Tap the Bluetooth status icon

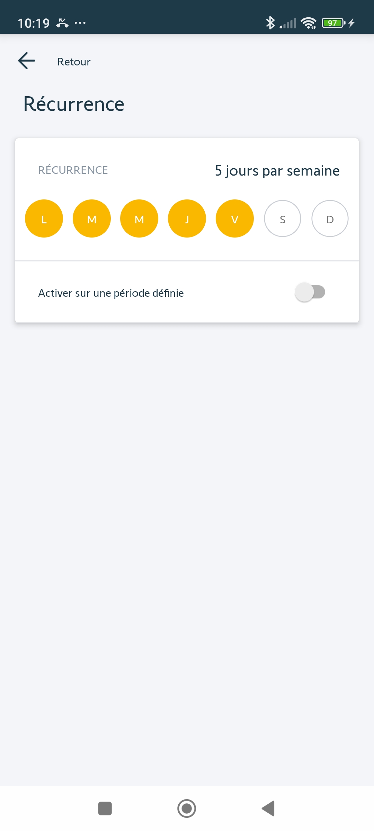pyautogui.click(x=270, y=23)
